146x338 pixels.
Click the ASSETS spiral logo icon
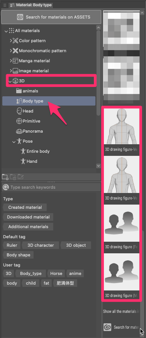pos(20,17)
